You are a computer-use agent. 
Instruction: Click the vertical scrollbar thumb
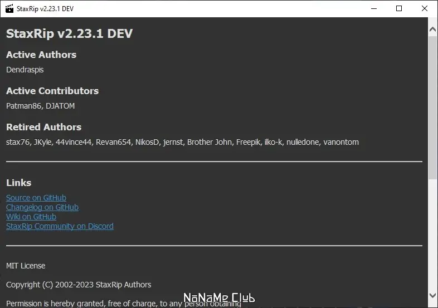pyautogui.click(x=432, y=107)
